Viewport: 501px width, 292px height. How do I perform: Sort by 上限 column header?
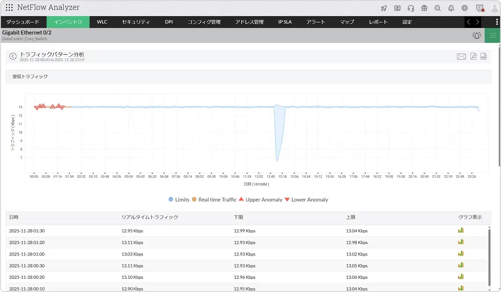coord(351,217)
